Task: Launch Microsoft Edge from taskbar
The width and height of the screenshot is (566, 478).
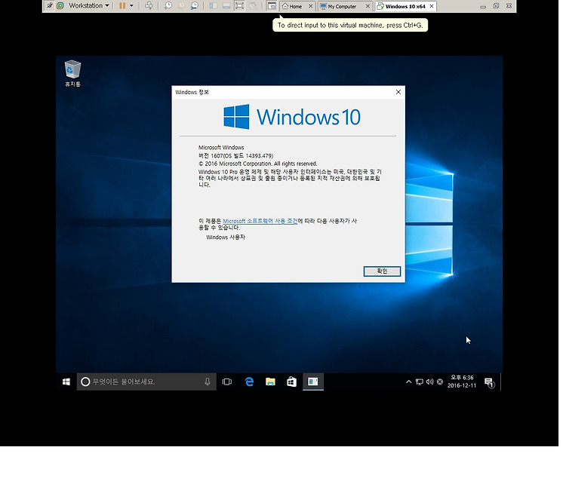Action: (x=249, y=381)
